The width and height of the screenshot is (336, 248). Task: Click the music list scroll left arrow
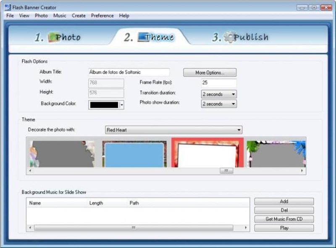pyautogui.click(x=30, y=228)
